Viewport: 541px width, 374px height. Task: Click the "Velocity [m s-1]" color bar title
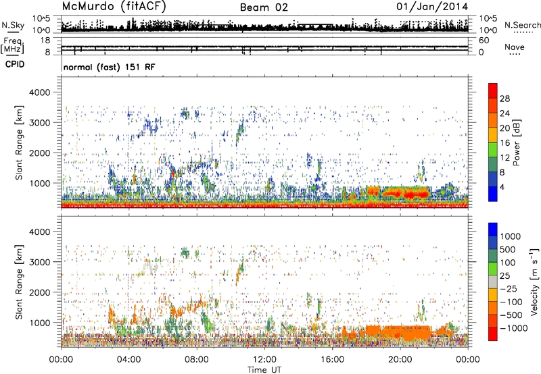click(x=534, y=282)
